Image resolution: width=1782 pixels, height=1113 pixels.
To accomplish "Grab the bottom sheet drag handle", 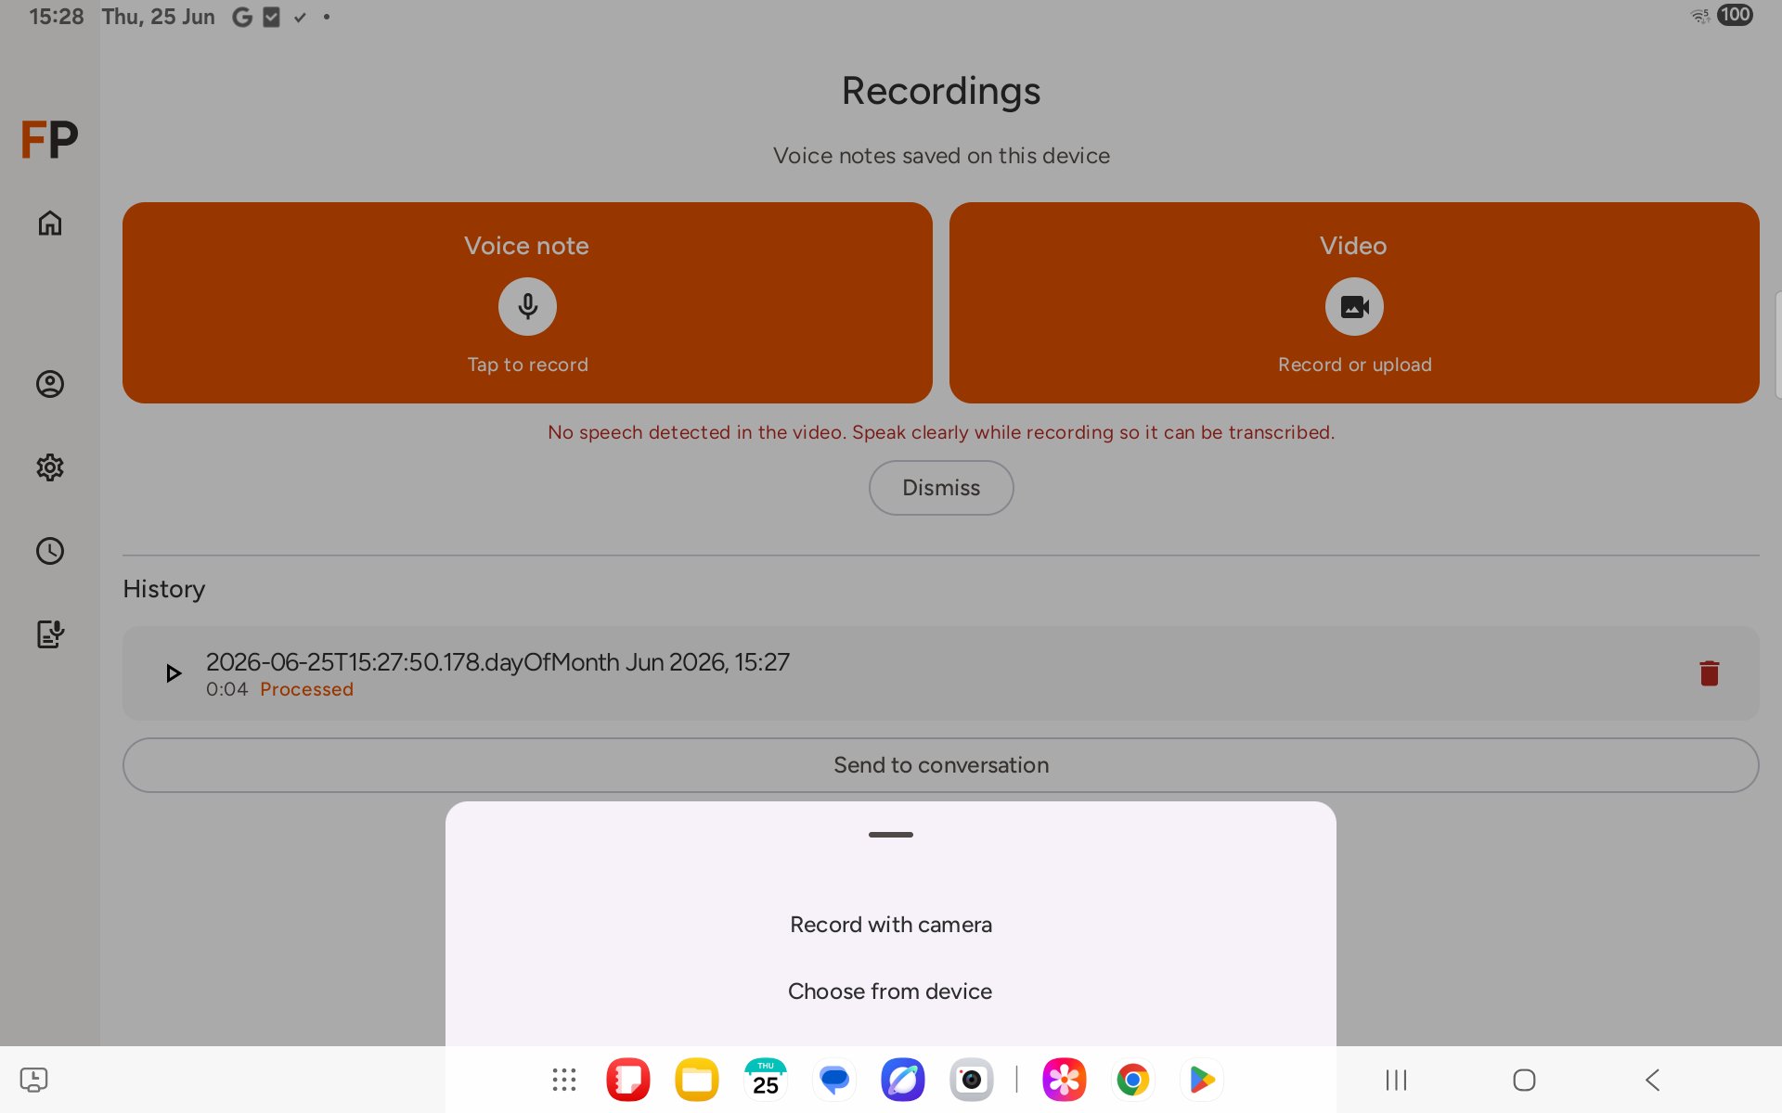I will (x=891, y=835).
